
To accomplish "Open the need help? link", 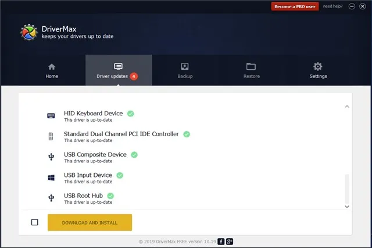I will pyautogui.click(x=332, y=6).
